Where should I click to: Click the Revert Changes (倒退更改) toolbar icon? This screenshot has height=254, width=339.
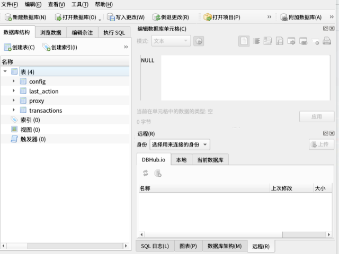(x=156, y=17)
